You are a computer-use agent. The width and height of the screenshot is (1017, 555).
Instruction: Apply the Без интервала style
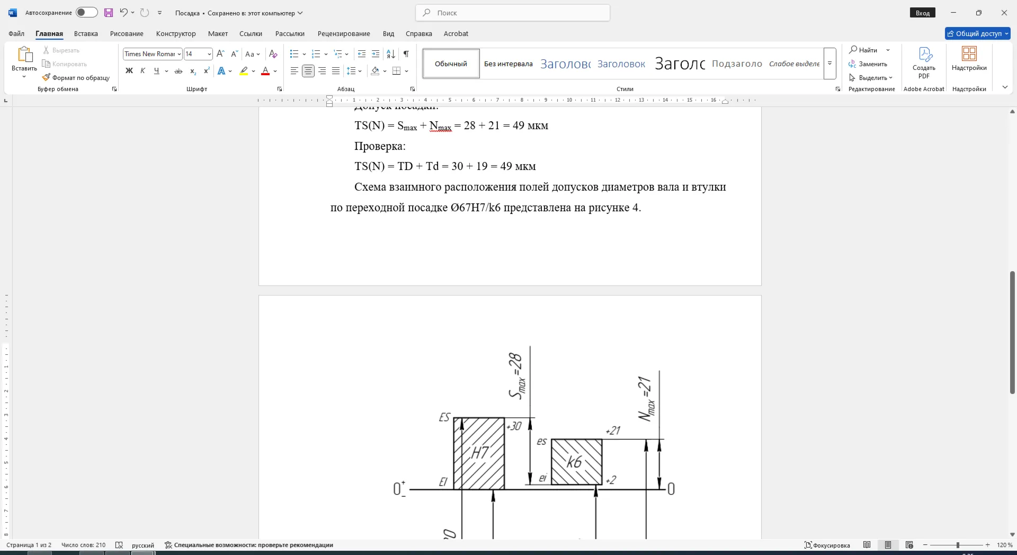[508, 64]
